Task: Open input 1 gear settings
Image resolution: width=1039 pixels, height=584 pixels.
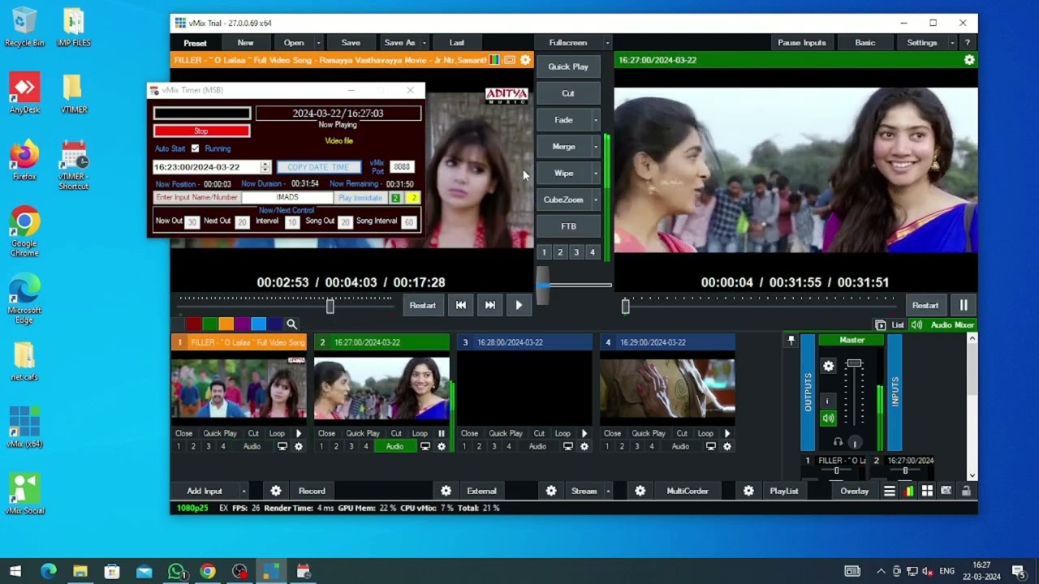Action: [299, 447]
